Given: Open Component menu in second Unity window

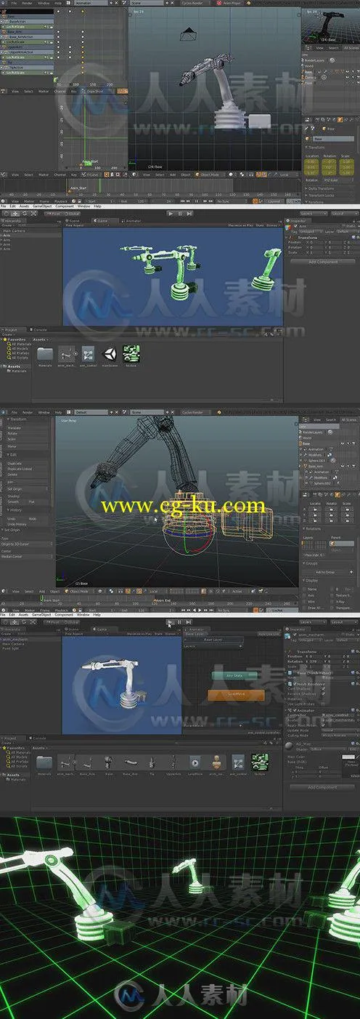Looking at the screenshot, I should tap(65, 614).
